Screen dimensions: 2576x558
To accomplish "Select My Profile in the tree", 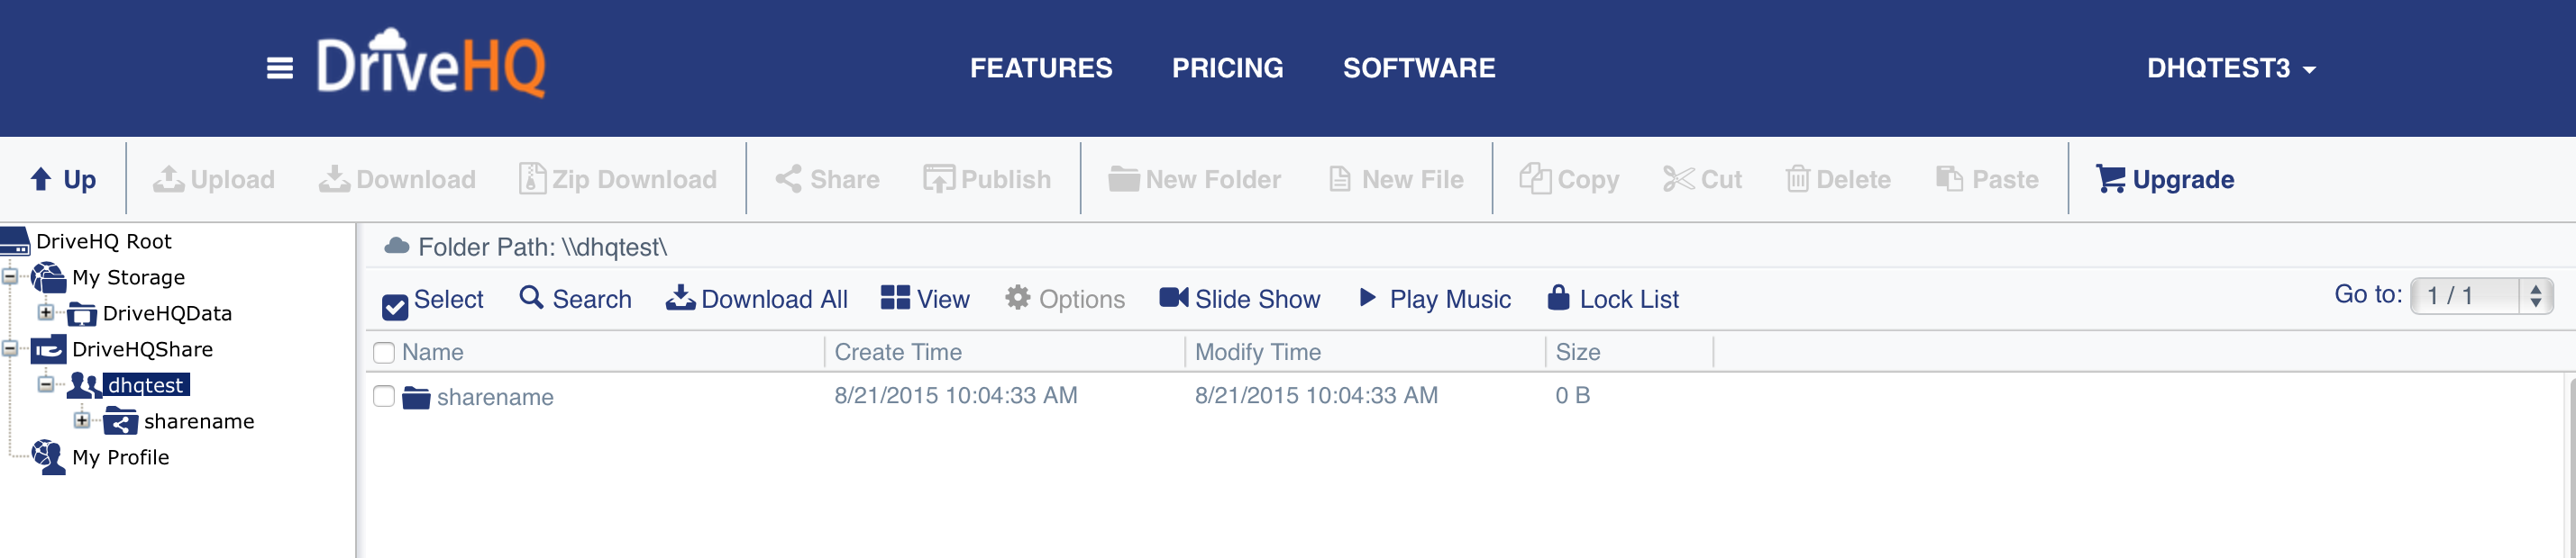I will click(x=120, y=457).
